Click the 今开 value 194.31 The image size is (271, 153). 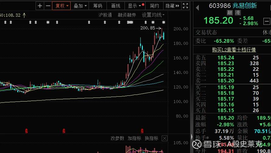(x=226, y=151)
